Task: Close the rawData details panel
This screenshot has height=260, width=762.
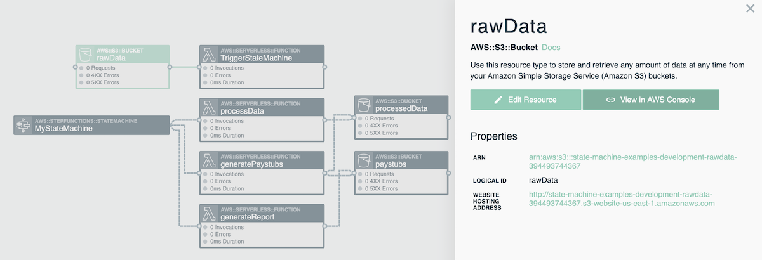Action: coord(750,8)
